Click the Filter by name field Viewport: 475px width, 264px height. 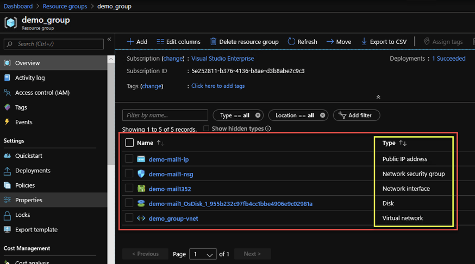click(x=165, y=115)
